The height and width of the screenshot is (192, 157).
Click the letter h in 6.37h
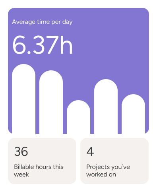[x=66, y=45]
